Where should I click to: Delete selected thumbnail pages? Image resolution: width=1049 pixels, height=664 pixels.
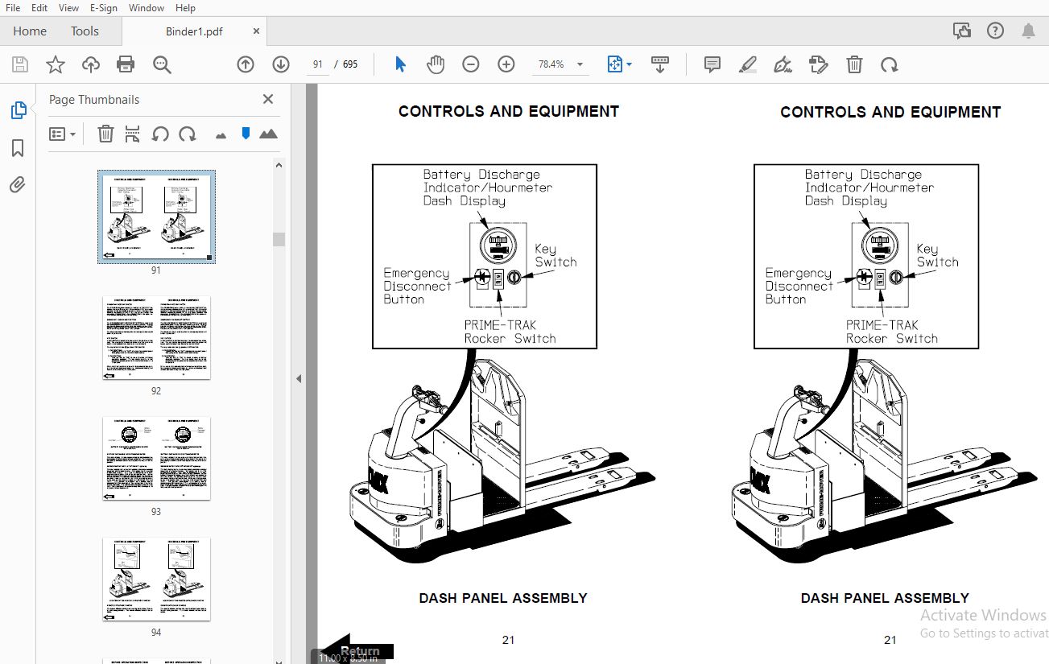point(105,134)
